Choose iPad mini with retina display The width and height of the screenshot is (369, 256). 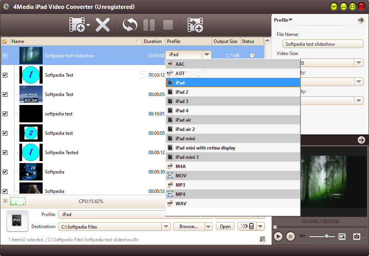[233, 148]
